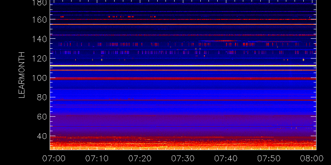Click the LEARMONTH axis label
Screen dimensions: 331x165
pos(22,75)
